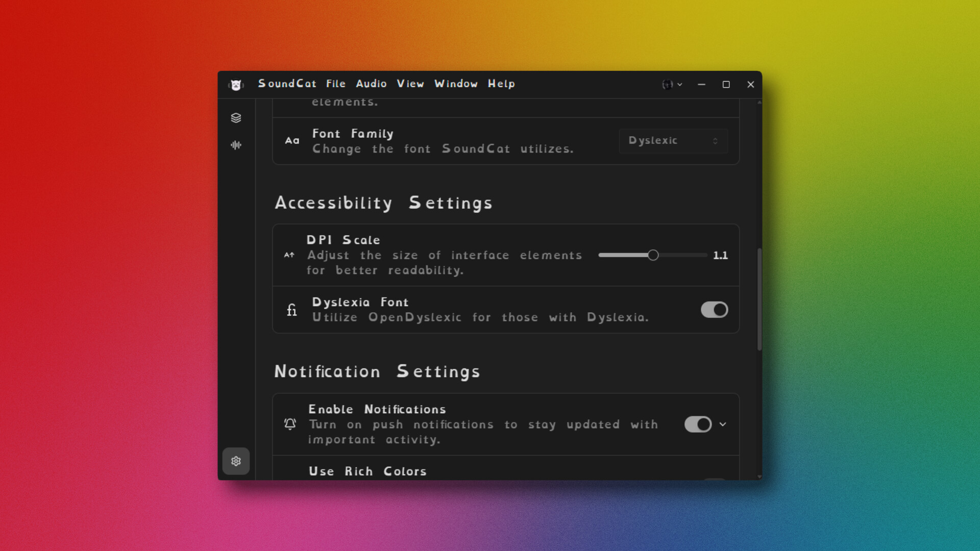Toggle the Use Rich Colors switch
This screenshot has width=980, height=551.
click(x=715, y=479)
